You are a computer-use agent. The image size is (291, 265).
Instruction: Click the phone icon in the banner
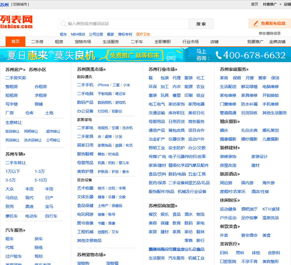(x=219, y=55)
